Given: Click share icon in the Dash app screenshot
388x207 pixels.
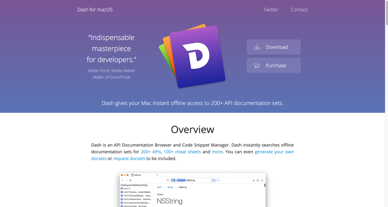Looking at the screenshot, I should (254, 180).
